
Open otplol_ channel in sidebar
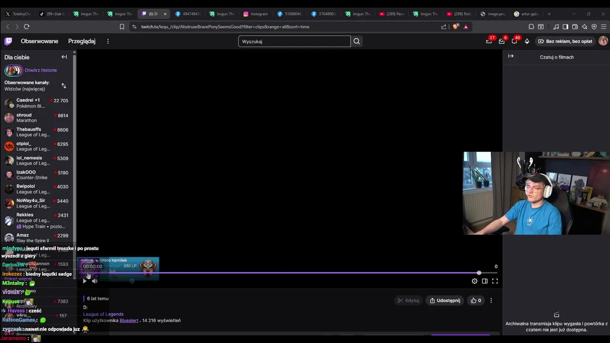coord(37,146)
